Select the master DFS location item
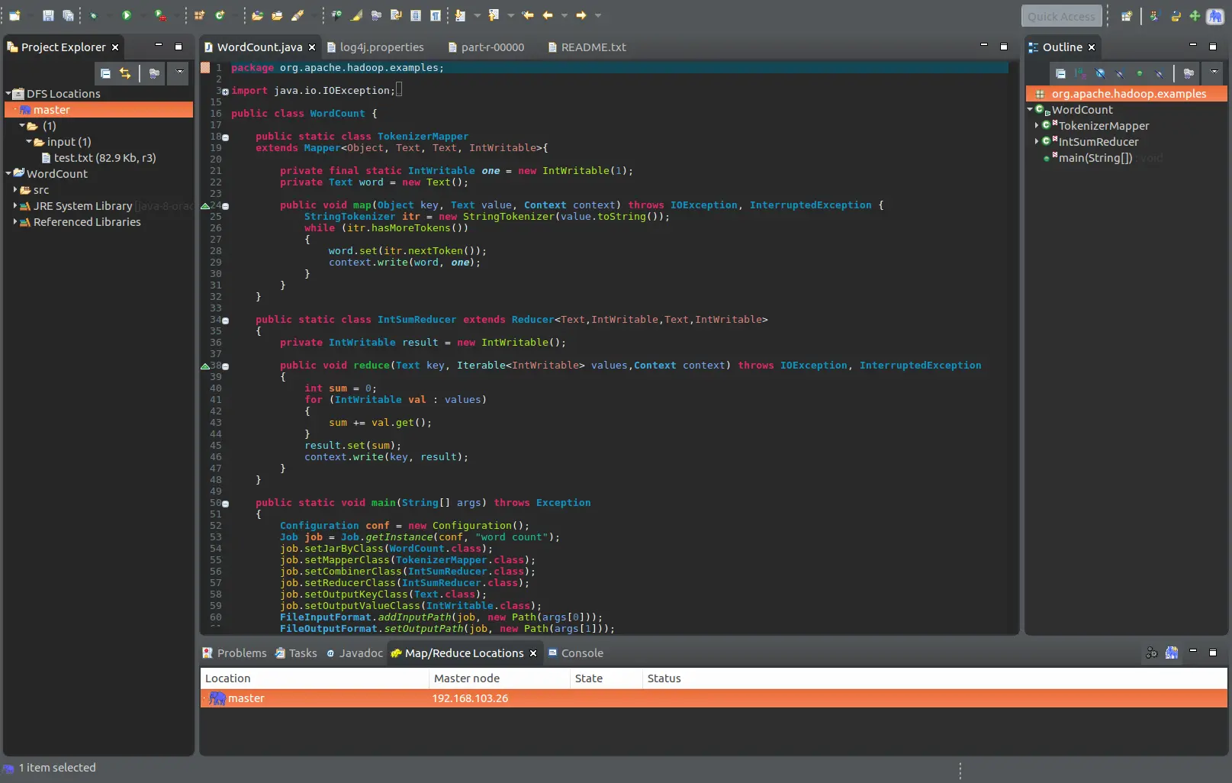The width and height of the screenshot is (1232, 783). pos(98,110)
